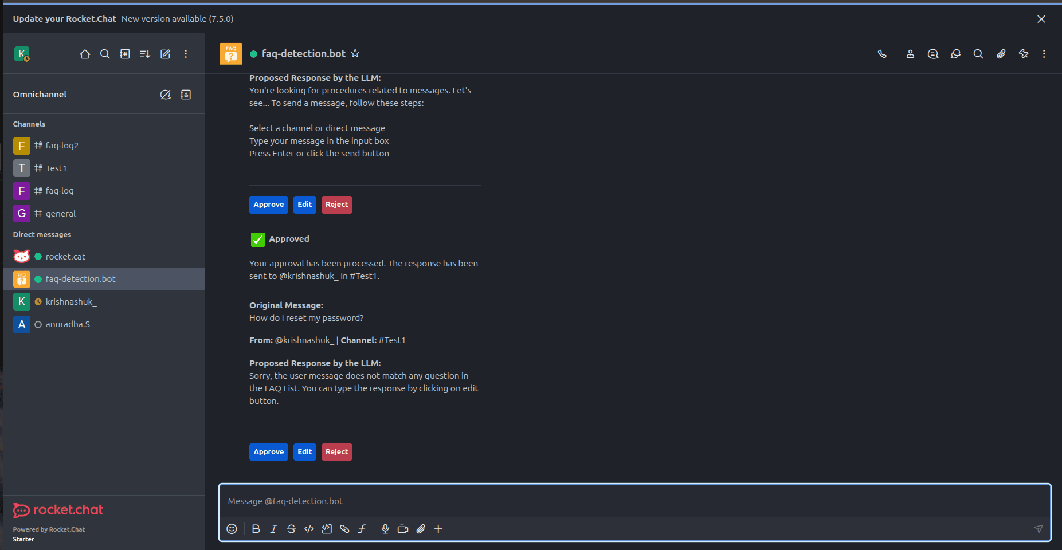
Task: Apply italic formatting
Action: click(x=274, y=529)
